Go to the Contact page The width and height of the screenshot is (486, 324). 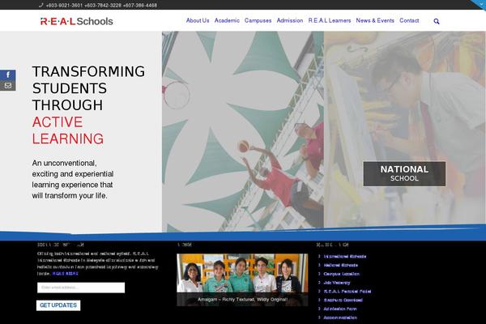[x=409, y=20]
